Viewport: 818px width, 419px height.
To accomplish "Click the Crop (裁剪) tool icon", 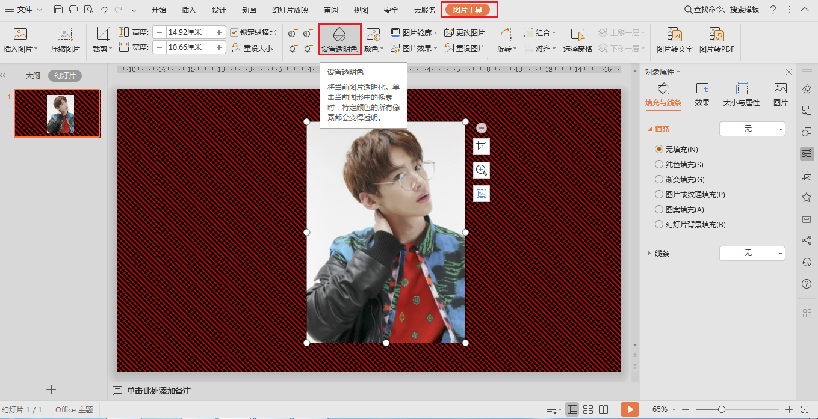I will (x=102, y=35).
